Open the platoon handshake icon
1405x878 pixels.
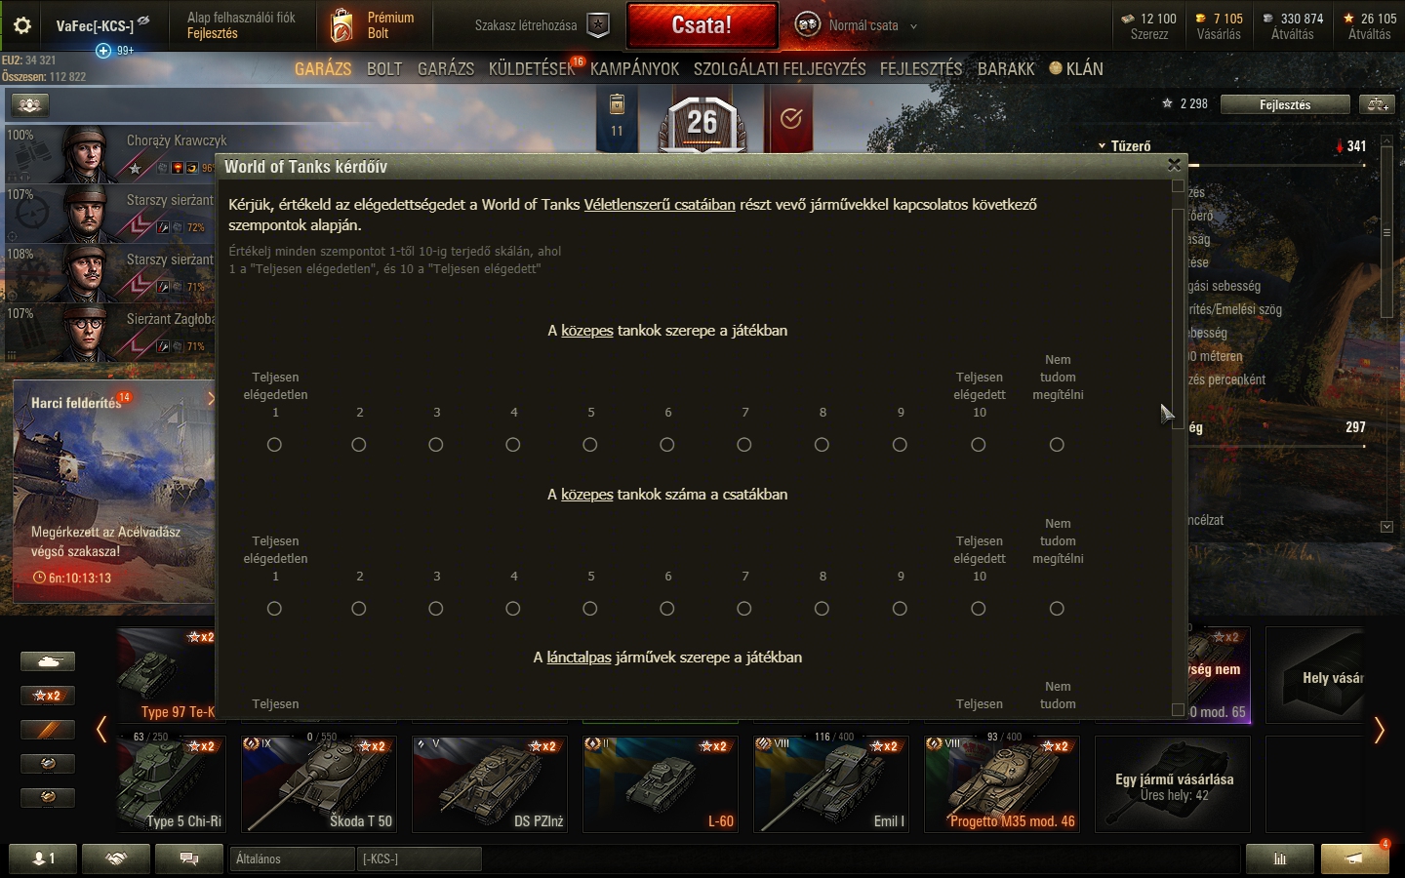tap(116, 858)
